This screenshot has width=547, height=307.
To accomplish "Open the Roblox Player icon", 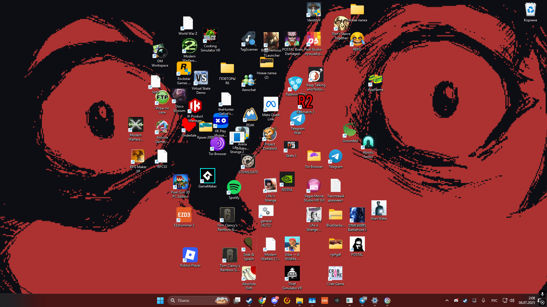I will click(190, 255).
